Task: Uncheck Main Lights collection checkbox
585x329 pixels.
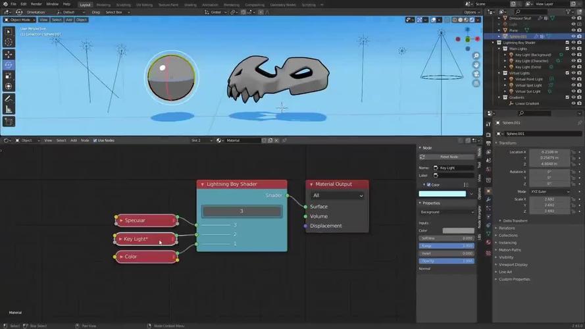Action: (x=567, y=49)
